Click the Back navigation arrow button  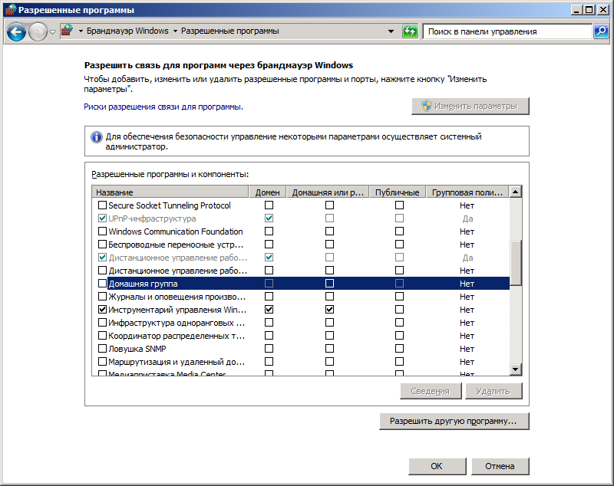click(x=17, y=31)
